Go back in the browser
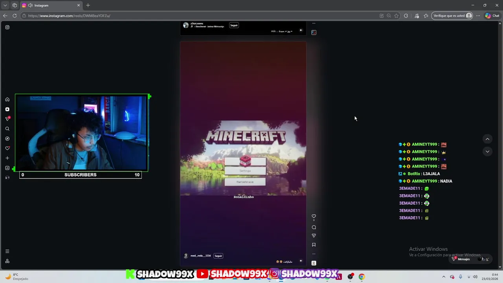Screen dimensions: 503x283 tap(5, 16)
